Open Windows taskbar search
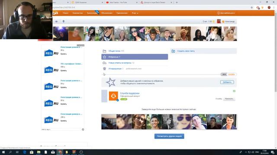Viewport: 277px width, 155px height. click(10, 152)
